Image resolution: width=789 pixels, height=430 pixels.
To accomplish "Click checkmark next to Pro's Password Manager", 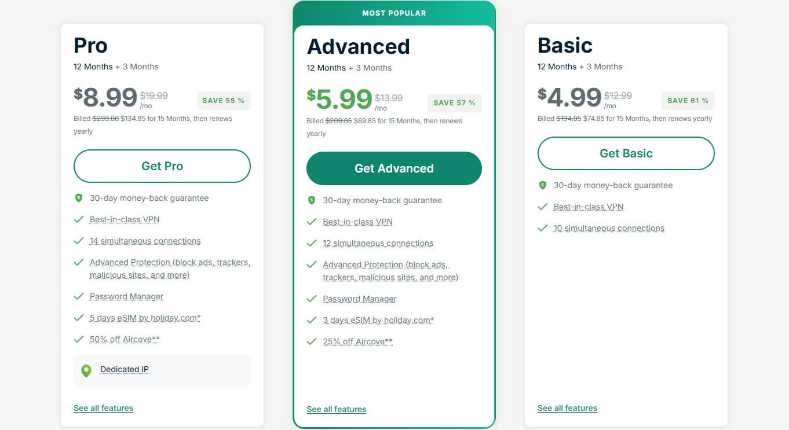I will point(79,296).
